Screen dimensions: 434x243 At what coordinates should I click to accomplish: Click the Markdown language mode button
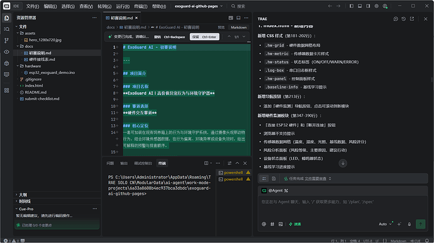click(238, 28)
